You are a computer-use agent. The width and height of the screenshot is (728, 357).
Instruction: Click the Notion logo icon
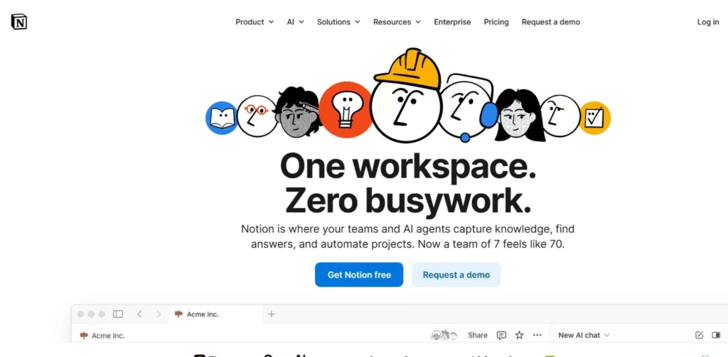click(x=19, y=22)
